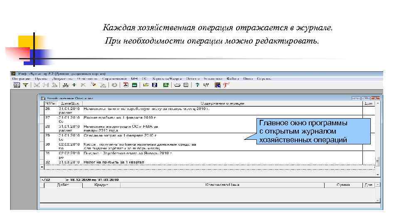Click the green plus add-operation icon
This screenshot has height=224, width=399.
tap(74, 85)
